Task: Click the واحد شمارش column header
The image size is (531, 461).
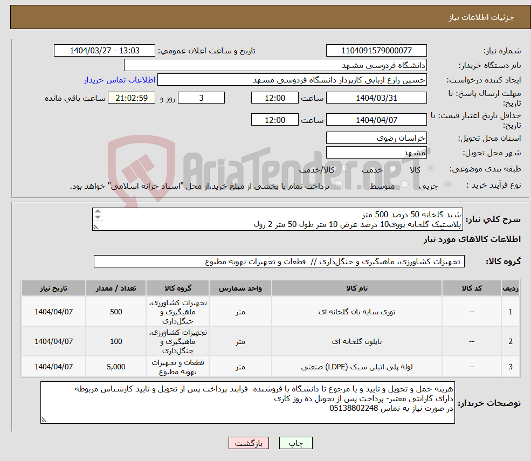Action: [x=240, y=288]
